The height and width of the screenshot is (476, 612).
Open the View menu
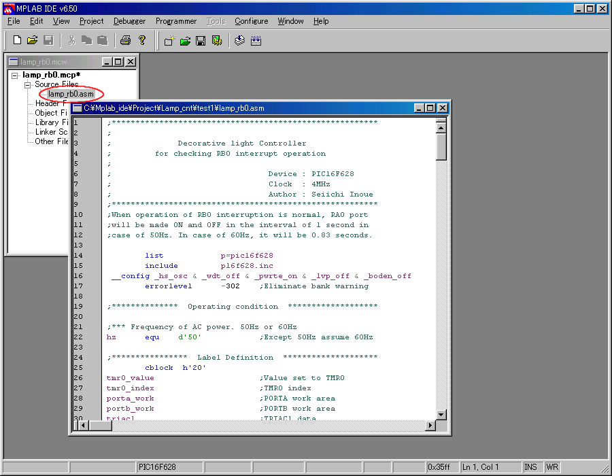[61, 21]
